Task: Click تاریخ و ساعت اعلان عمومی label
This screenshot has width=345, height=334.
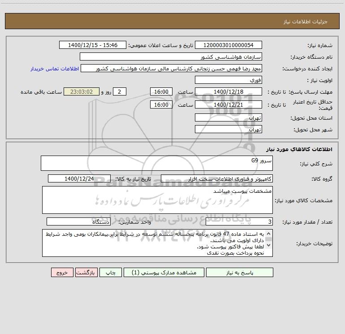Action: click(x=160, y=45)
